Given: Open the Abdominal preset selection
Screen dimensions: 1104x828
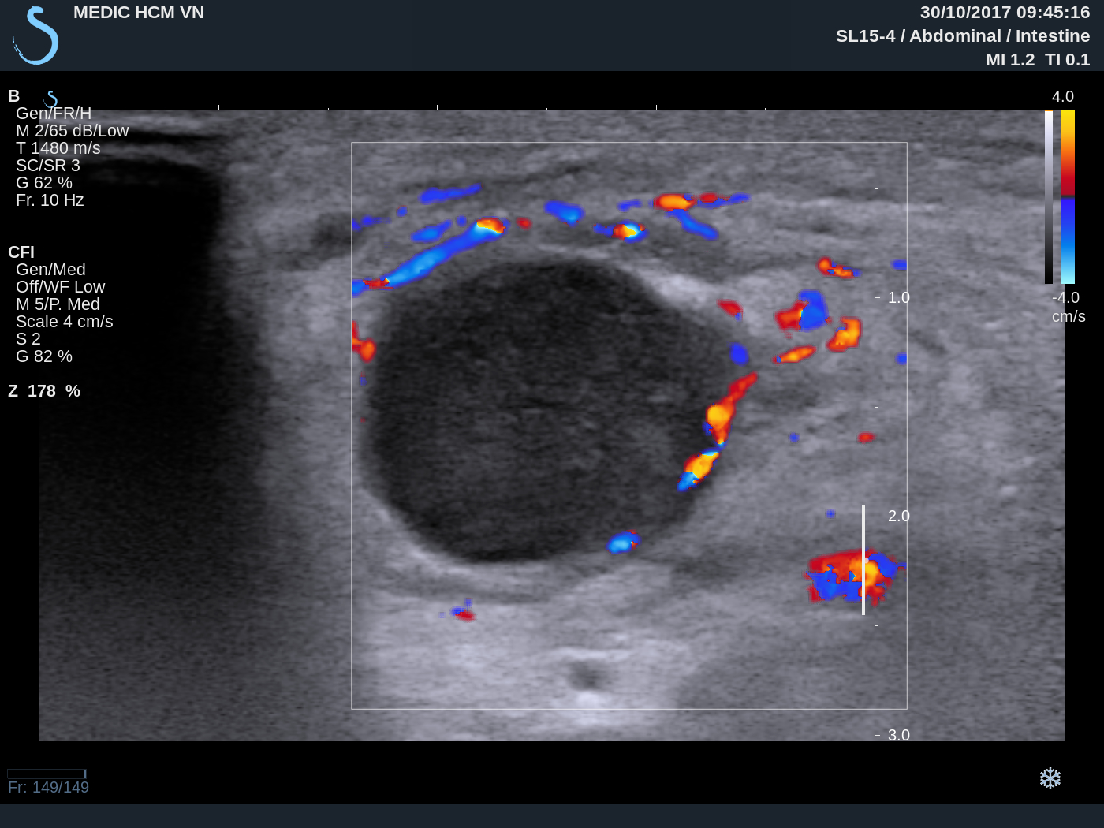Looking at the screenshot, I should pos(953,35).
